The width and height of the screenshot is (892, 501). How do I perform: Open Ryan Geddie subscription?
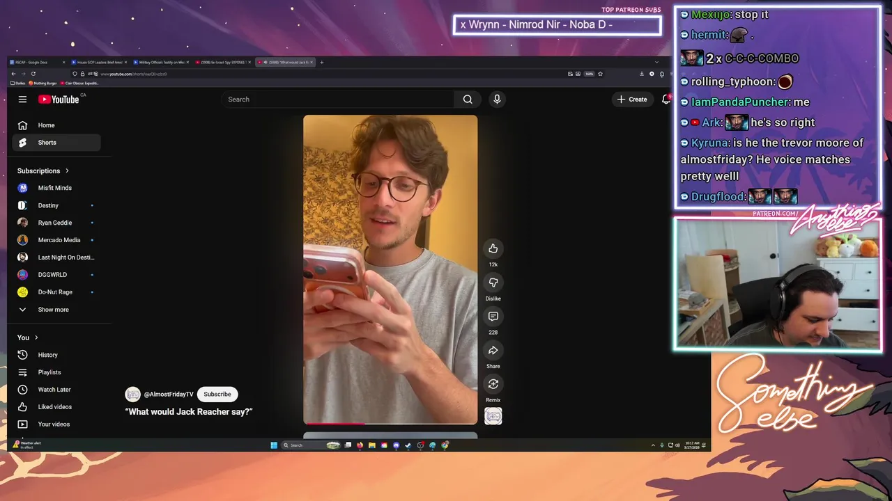(56, 223)
